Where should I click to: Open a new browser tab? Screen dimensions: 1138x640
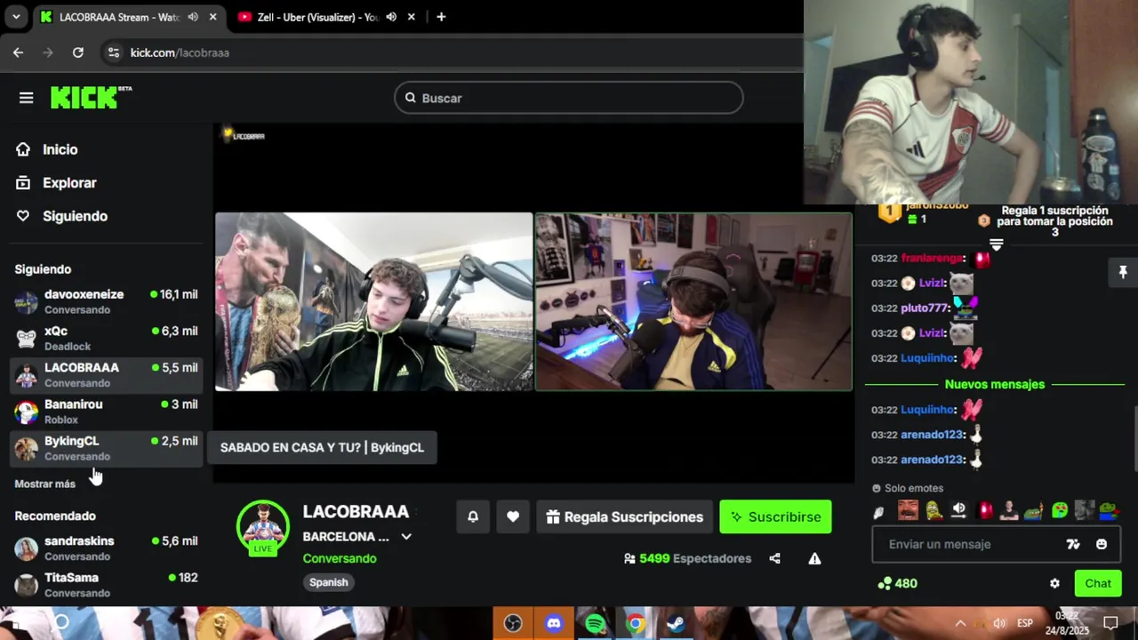click(x=441, y=17)
